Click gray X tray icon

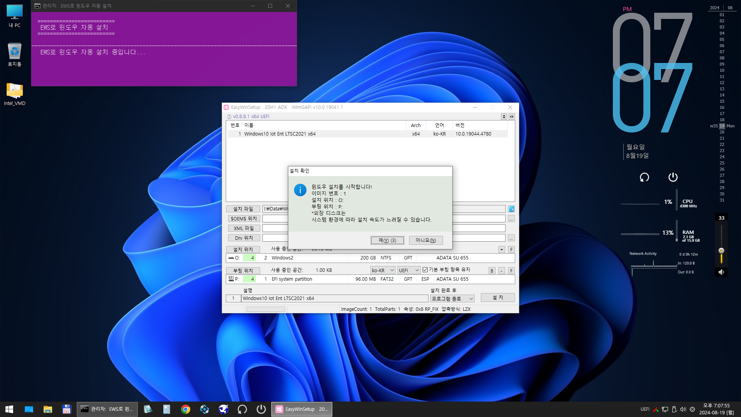point(692,409)
